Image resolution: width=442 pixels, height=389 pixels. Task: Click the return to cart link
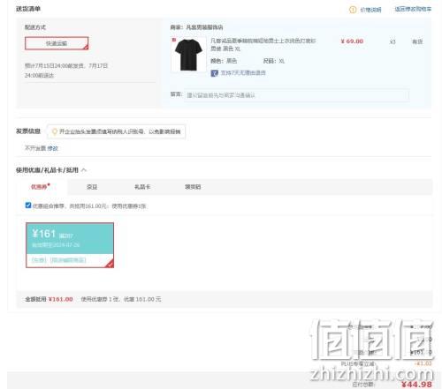pos(413,9)
